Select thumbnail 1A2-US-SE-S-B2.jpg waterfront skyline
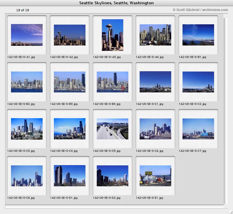Image resolution: width=233 pixels, height=214 pixels. (x=27, y=82)
